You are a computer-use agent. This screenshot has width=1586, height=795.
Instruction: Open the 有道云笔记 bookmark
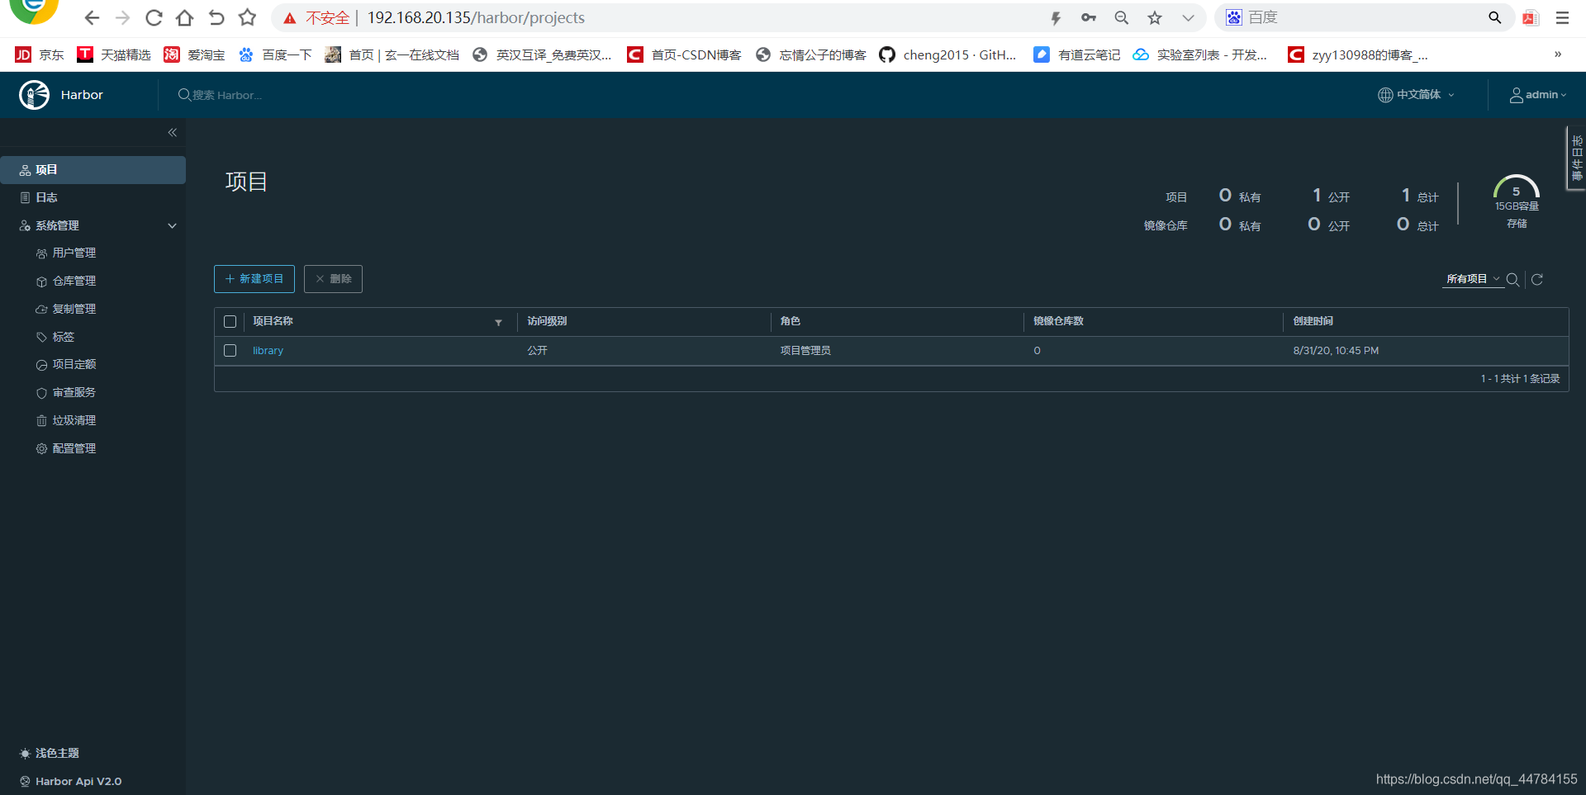pyautogui.click(x=1077, y=54)
